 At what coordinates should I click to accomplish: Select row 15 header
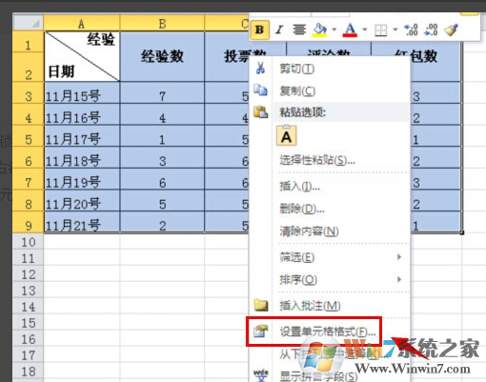click(x=29, y=323)
